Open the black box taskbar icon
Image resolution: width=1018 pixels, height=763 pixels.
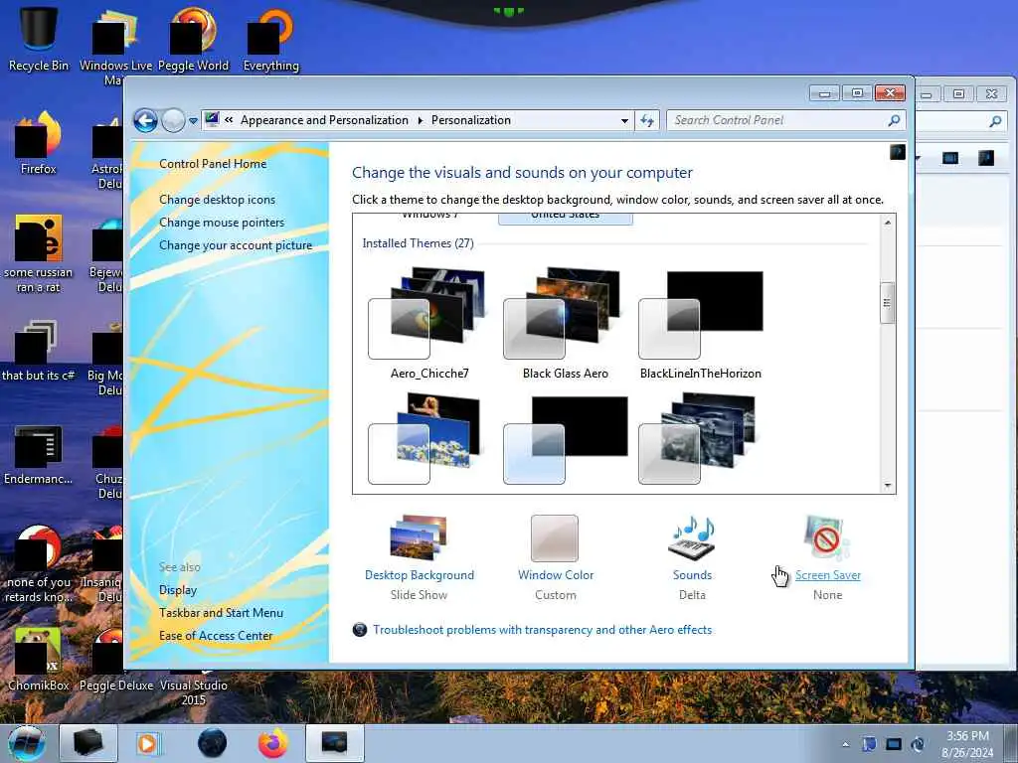pyautogui.click(x=88, y=743)
